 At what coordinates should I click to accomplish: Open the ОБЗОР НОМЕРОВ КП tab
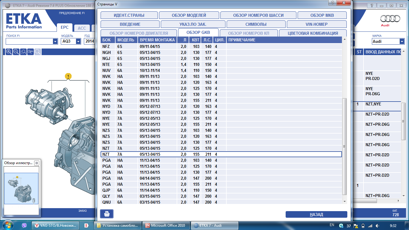coord(249,33)
